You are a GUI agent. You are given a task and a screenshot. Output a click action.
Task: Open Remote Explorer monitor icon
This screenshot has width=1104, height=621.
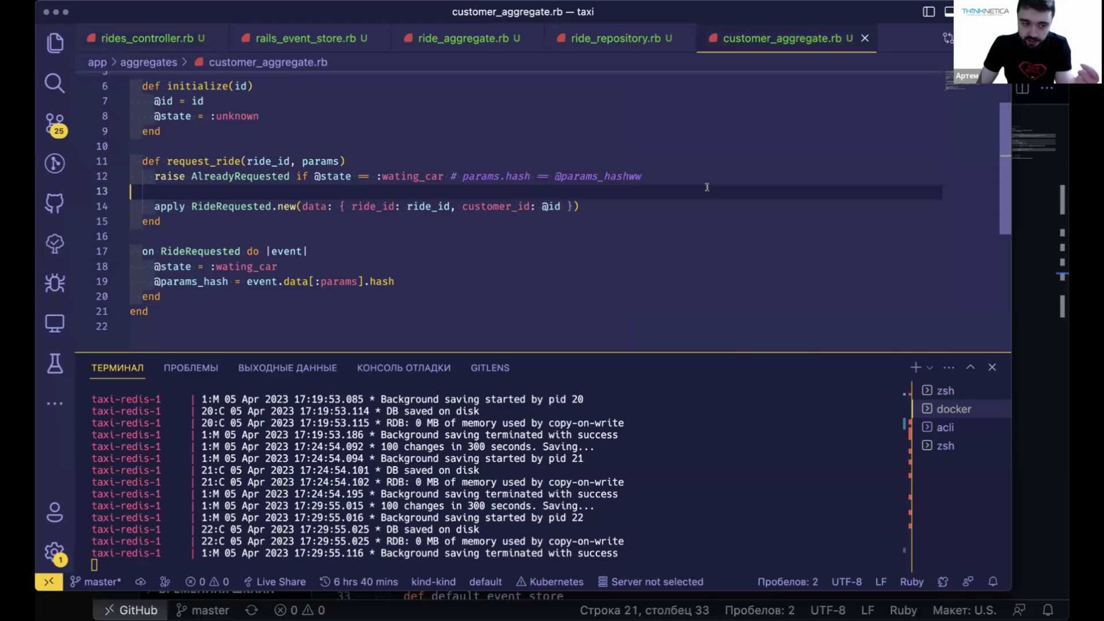[55, 323]
